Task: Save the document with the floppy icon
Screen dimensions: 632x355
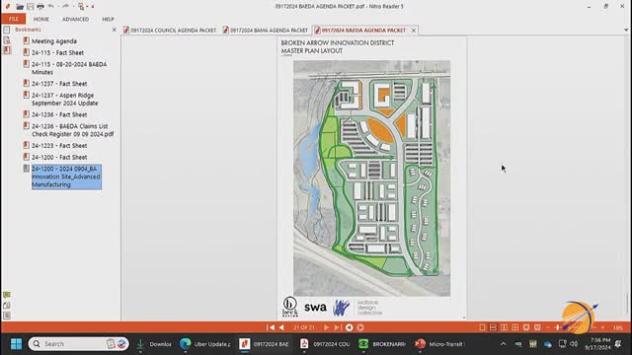Action: (31, 7)
